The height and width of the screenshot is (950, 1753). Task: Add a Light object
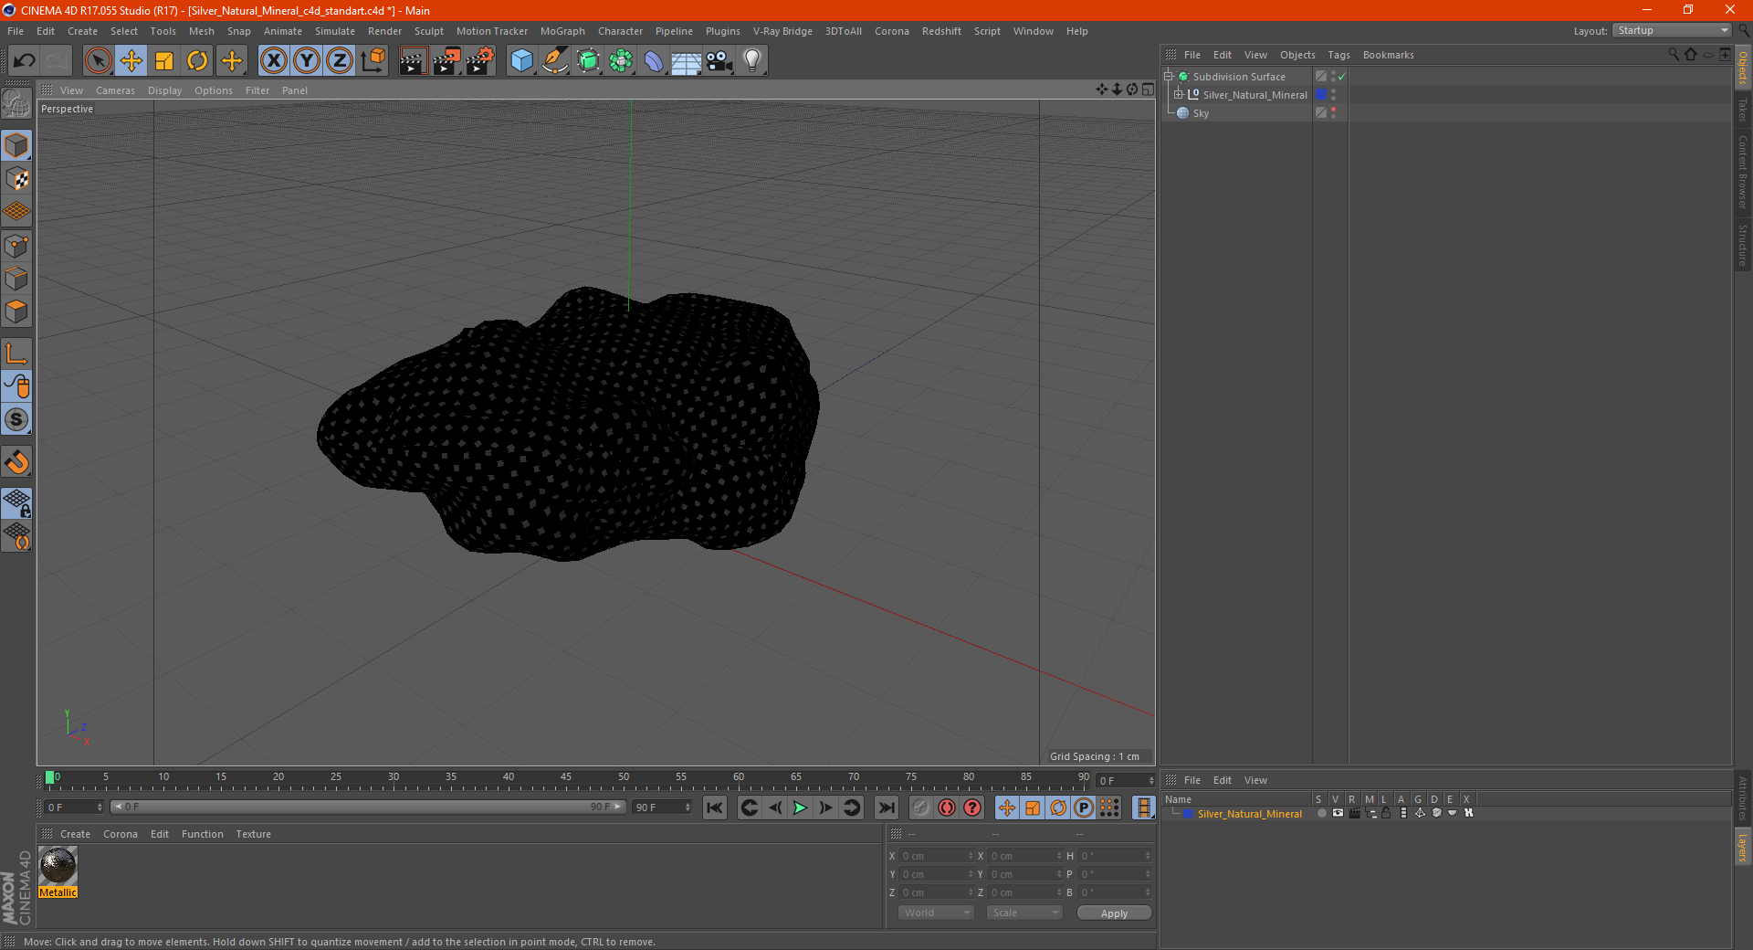click(751, 61)
